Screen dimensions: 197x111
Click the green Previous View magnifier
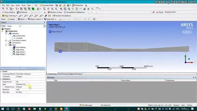tap(69, 9)
